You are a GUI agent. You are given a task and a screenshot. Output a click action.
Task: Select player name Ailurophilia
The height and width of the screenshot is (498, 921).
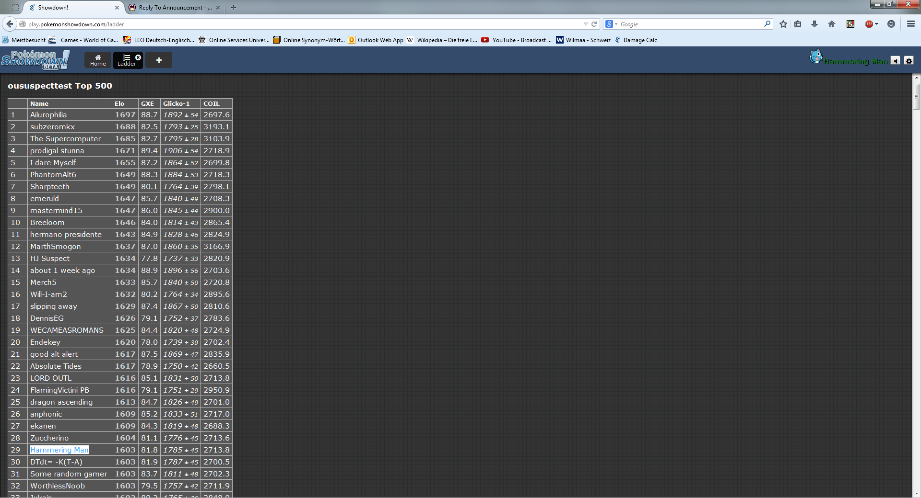(48, 115)
